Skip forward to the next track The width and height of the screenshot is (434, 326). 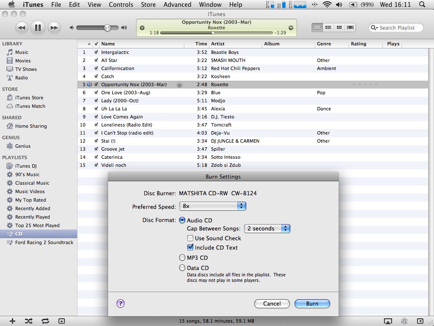click(54, 28)
